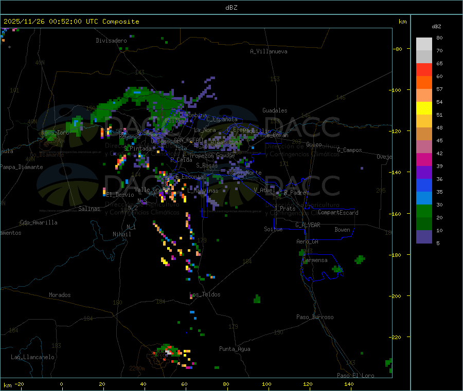Select the 'J_Prats' place label
463x391 pixels.
284,209
